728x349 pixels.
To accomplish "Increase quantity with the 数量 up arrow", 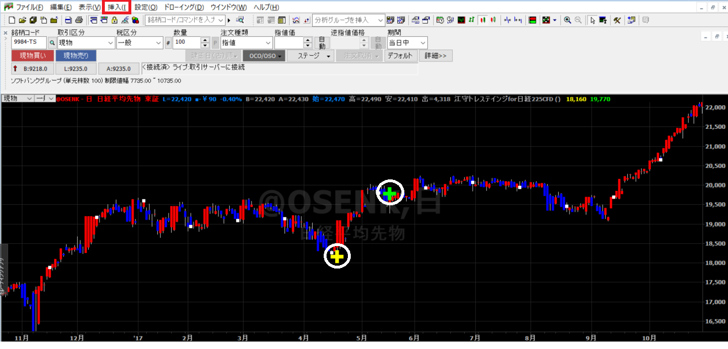I will (205, 40).
